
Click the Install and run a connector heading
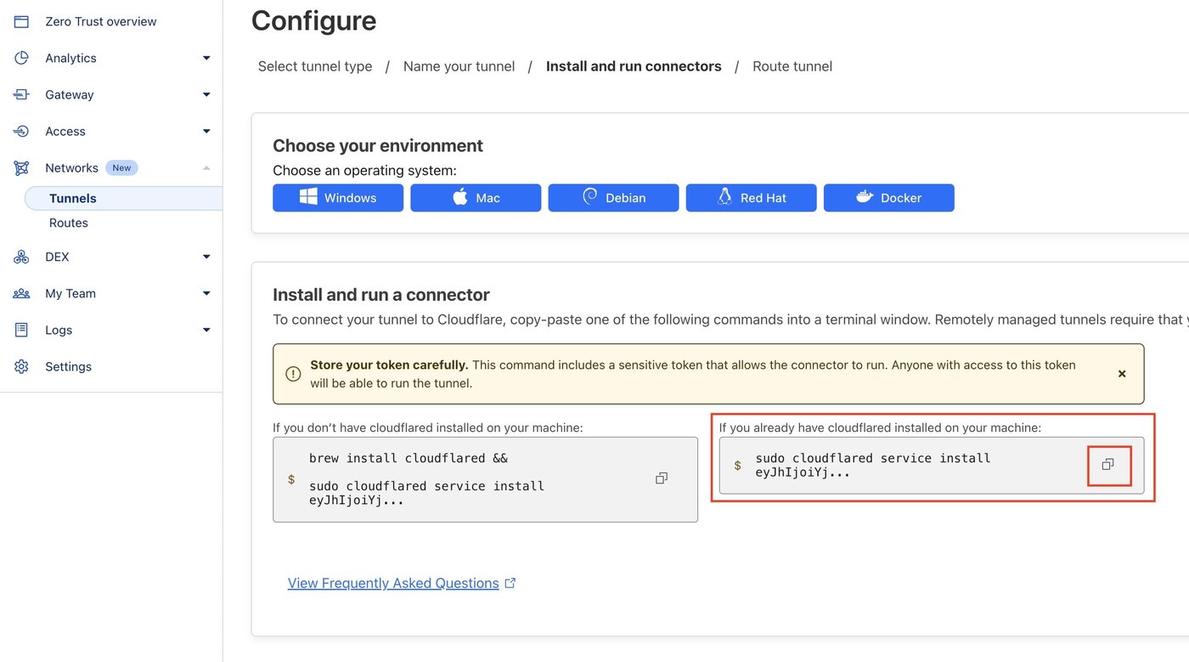tap(381, 295)
